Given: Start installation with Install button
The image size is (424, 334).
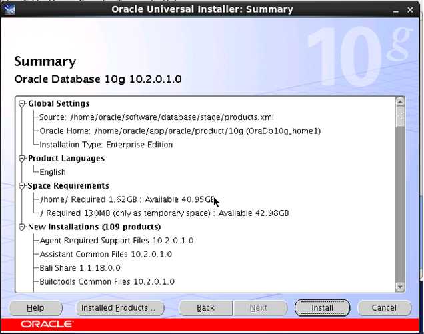Looking at the screenshot, I should [322, 308].
